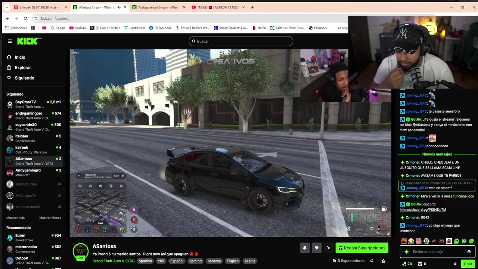Insert the green blob emote at row end
The height and width of the screenshot is (269, 478).
click(472, 241)
